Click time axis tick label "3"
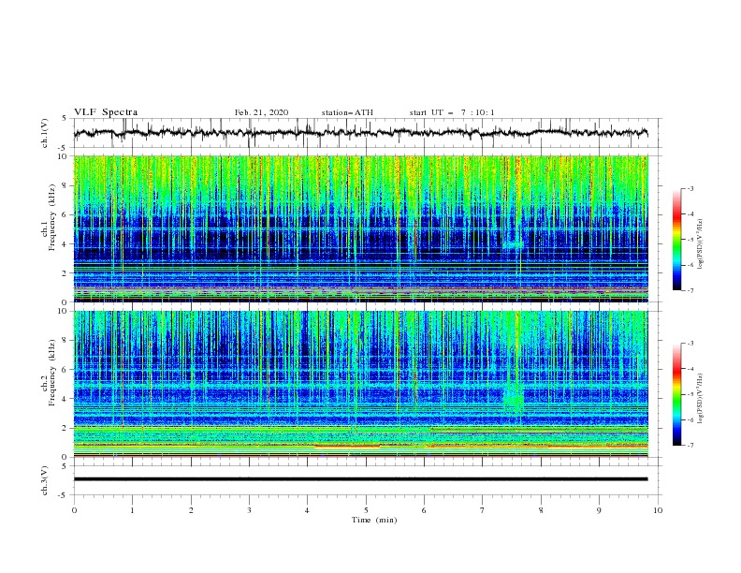 tap(250, 510)
